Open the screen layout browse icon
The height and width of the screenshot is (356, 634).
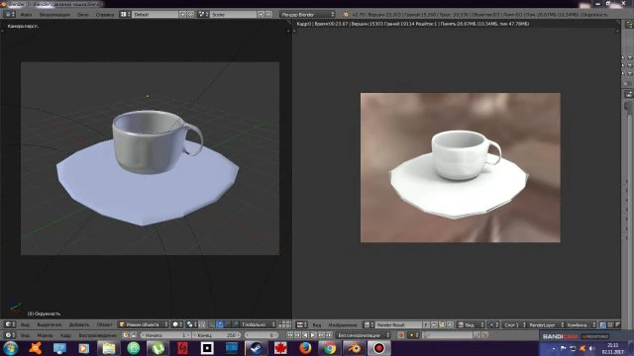(125, 14)
